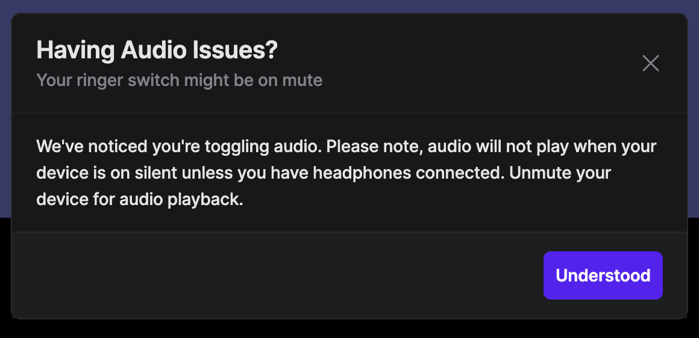This screenshot has width=699, height=338.
Task: Click the ringer switch subtitle text
Action: pos(179,80)
